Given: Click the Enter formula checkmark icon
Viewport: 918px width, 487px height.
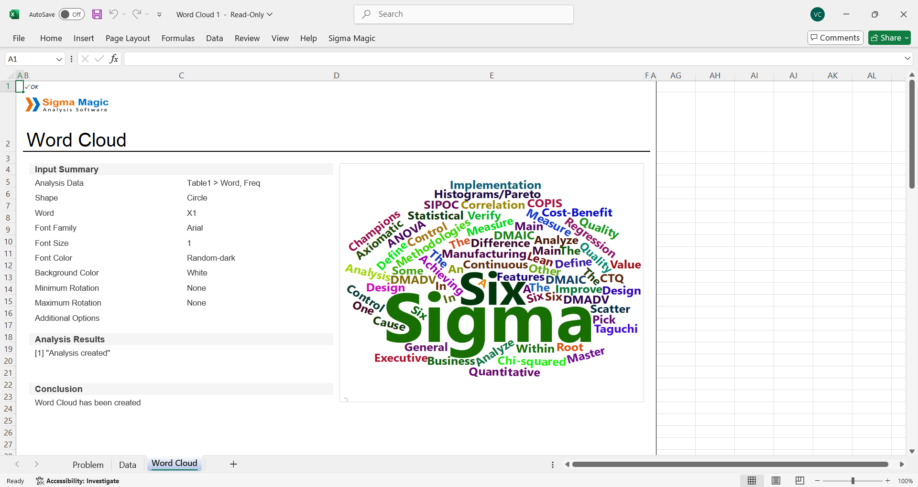Looking at the screenshot, I should pyautogui.click(x=99, y=59).
